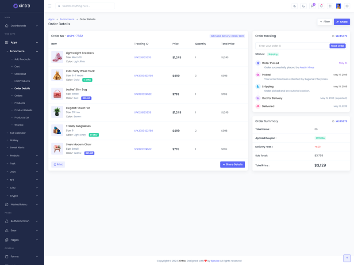Expand the Dashboards sidebar menu
This screenshot has height=265, width=354.
(22, 26)
